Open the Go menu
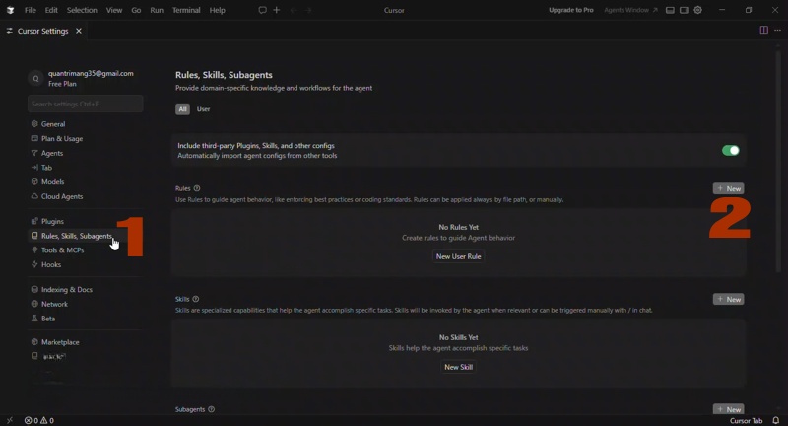This screenshot has width=788, height=426. [x=136, y=10]
